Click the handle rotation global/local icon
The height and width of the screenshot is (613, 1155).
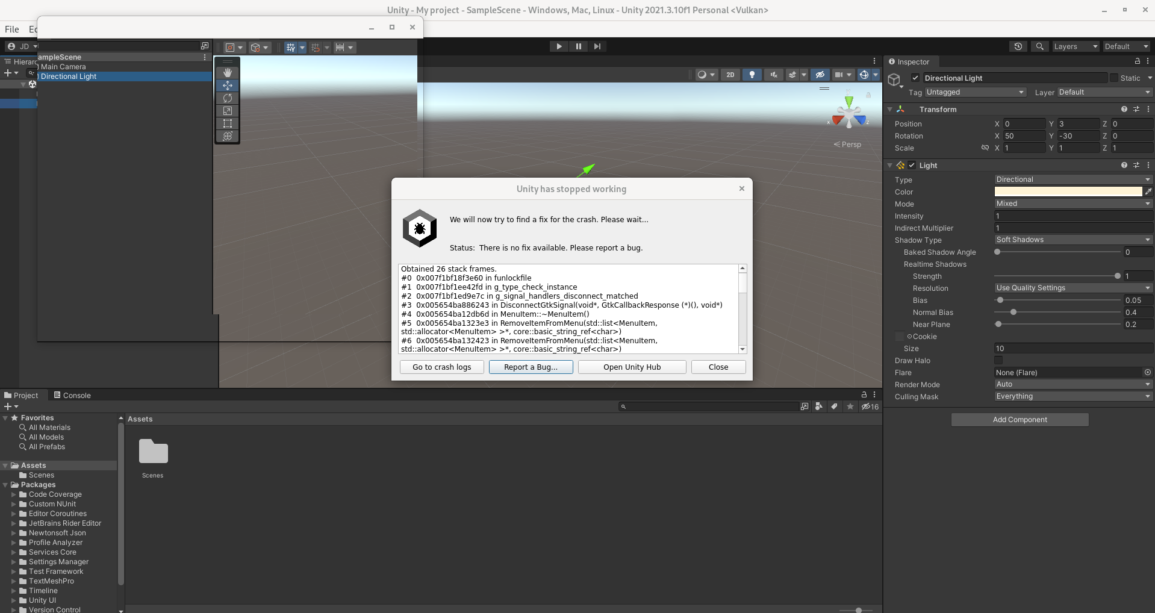click(x=255, y=48)
